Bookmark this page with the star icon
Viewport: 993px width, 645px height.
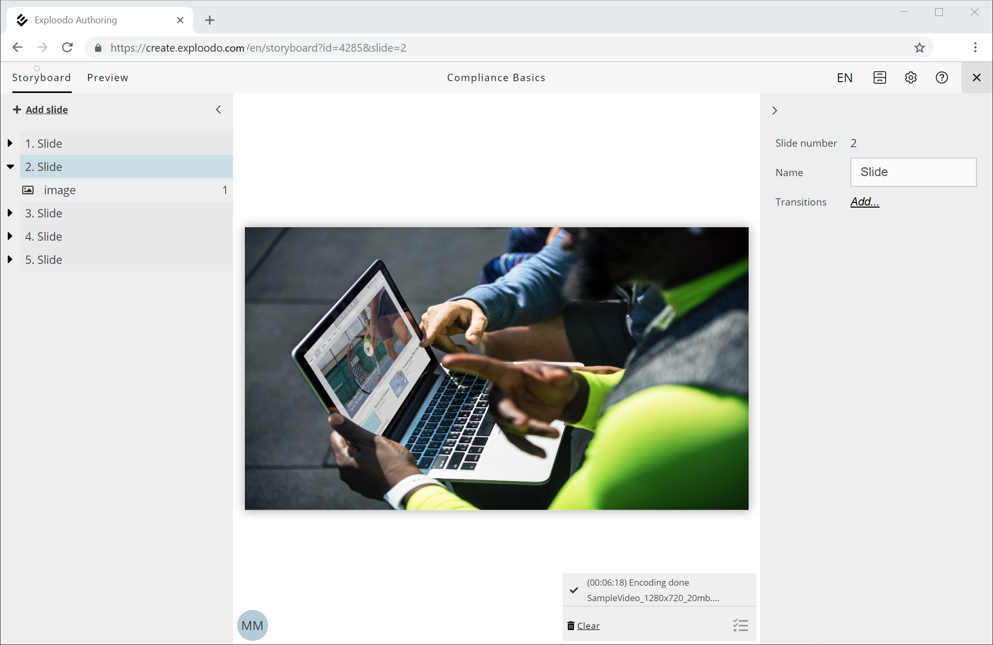tap(919, 48)
